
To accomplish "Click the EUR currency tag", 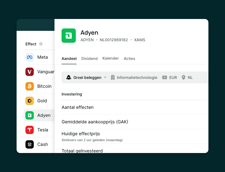I will pyautogui.click(x=170, y=77).
